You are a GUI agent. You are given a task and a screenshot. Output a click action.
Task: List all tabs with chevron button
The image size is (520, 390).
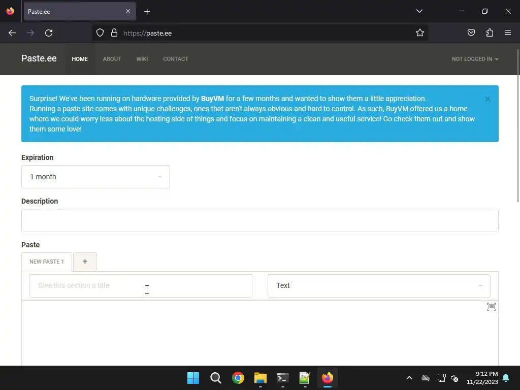click(419, 11)
